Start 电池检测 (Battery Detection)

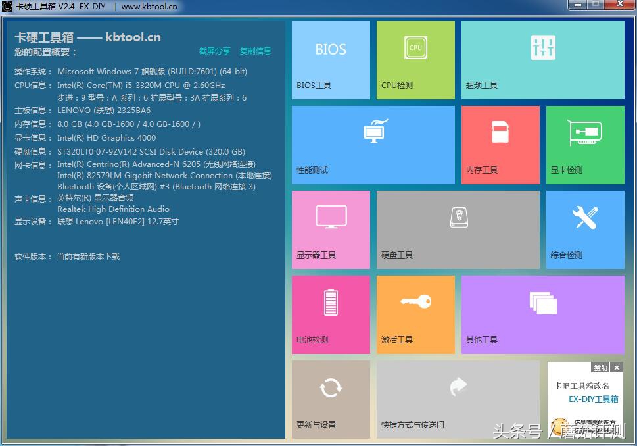[331, 314]
